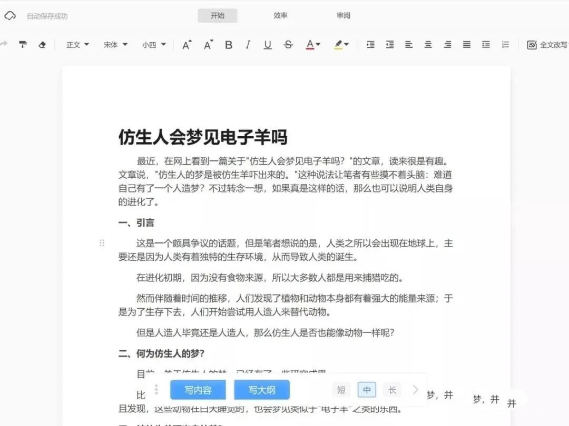Select the format painter tool
The height and width of the screenshot is (426, 569).
pos(23,45)
